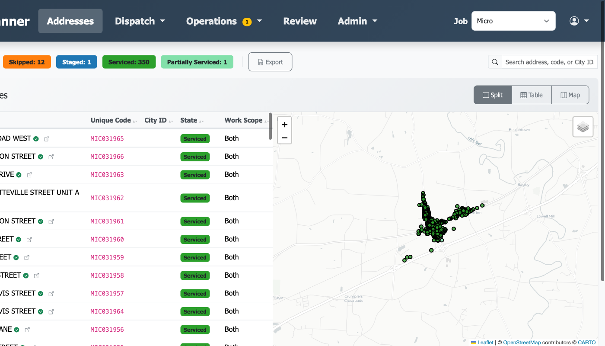Open external link for MIC031965 row
The width and height of the screenshot is (605, 346).
pos(47,139)
